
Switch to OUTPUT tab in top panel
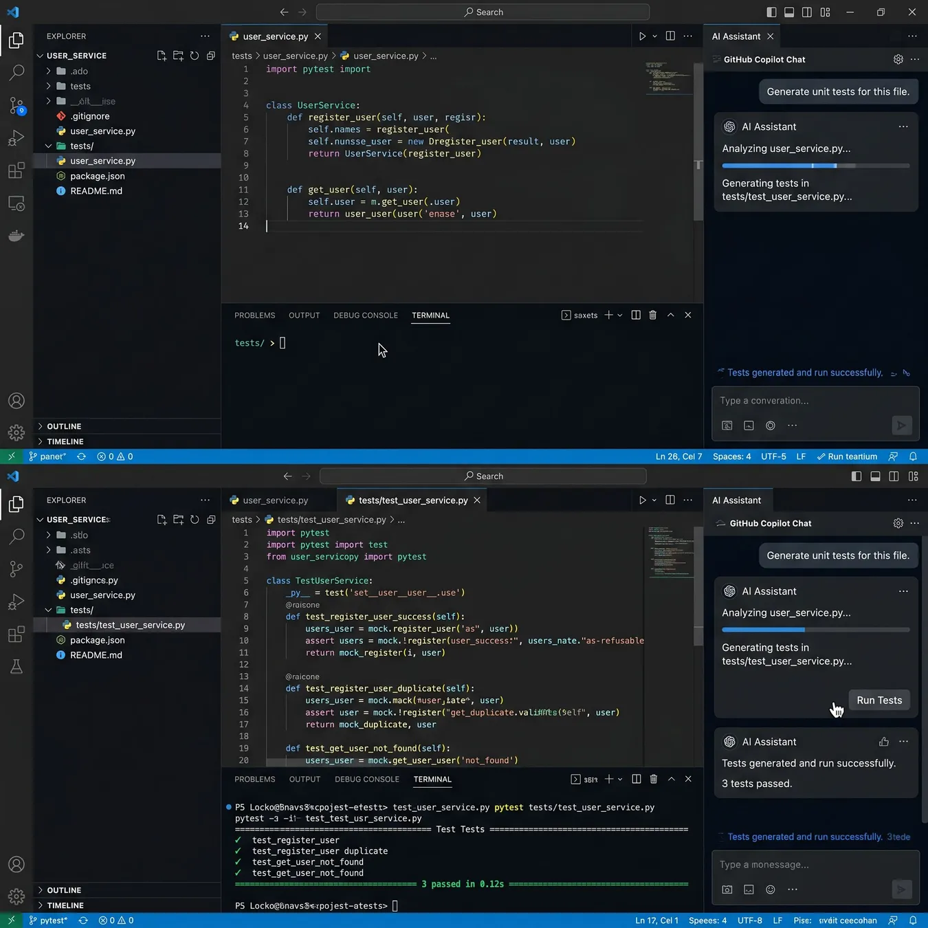[x=304, y=316]
